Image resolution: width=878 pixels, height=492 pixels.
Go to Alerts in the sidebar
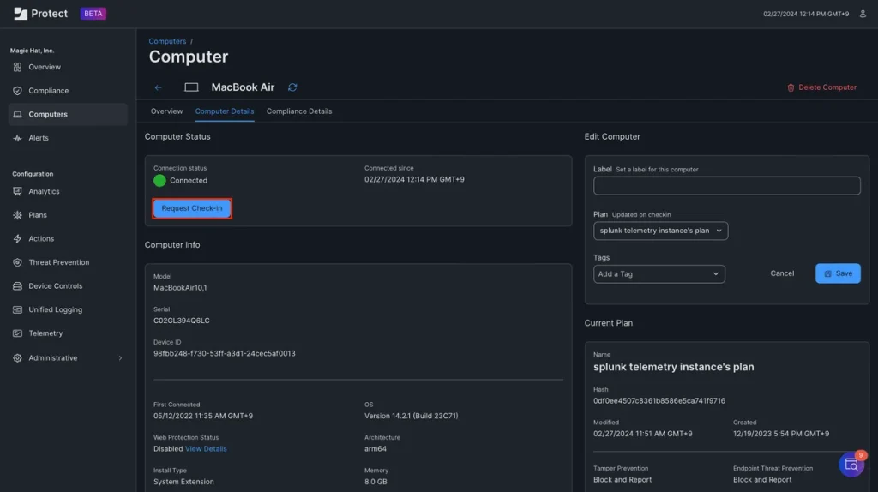point(39,138)
